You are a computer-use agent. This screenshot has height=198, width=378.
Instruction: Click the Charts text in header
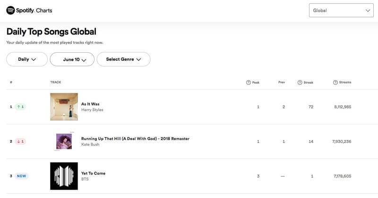pos(43,10)
